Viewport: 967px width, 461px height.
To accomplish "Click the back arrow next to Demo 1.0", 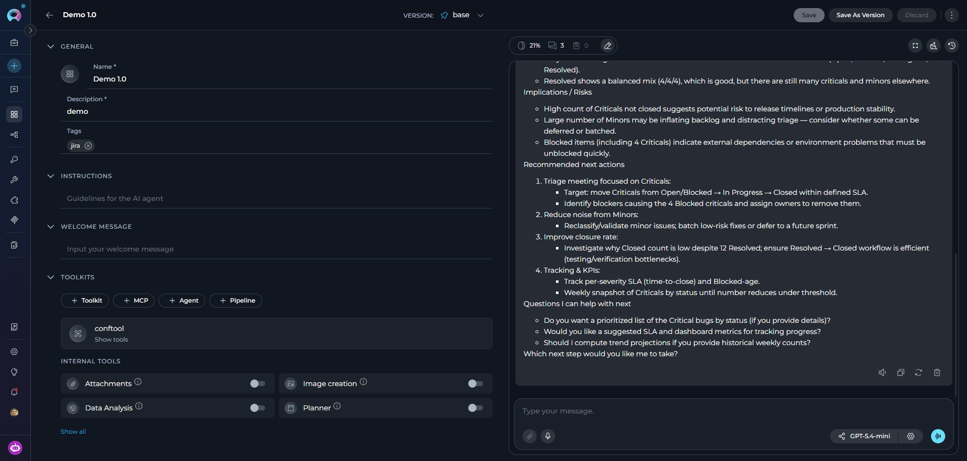I will click(x=49, y=15).
